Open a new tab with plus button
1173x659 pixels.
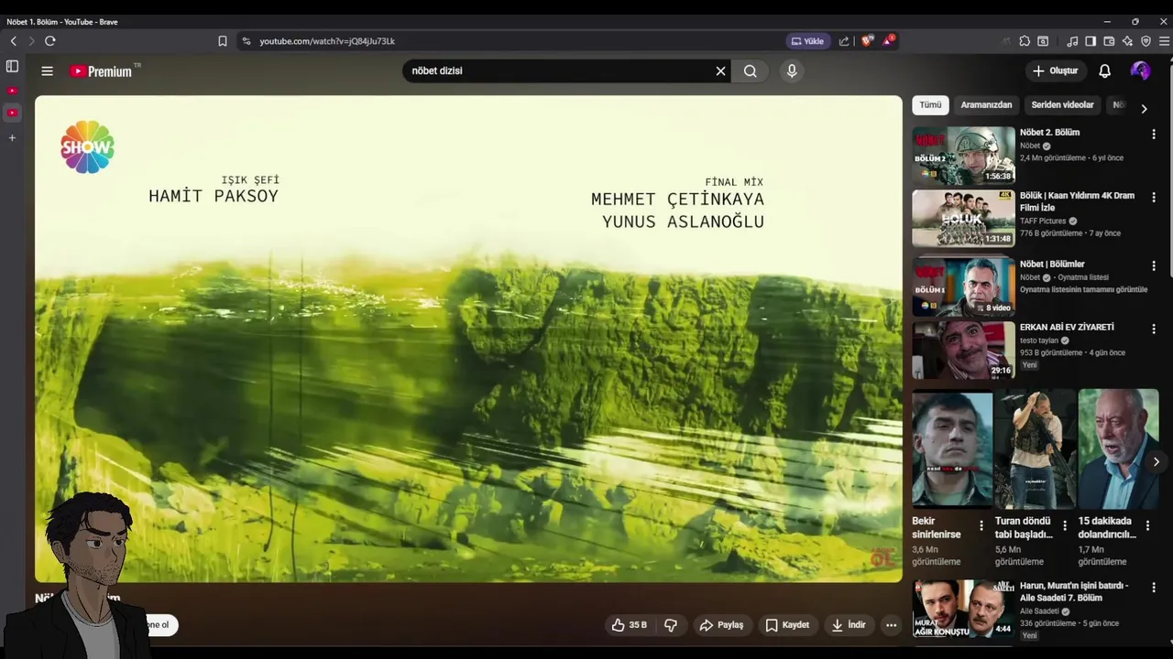point(12,138)
